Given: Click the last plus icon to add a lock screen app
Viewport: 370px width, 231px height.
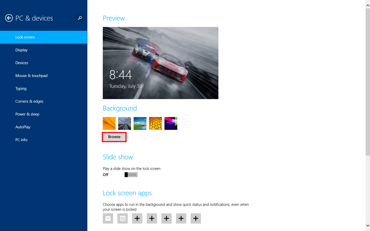Looking at the screenshot, I should (196, 218).
